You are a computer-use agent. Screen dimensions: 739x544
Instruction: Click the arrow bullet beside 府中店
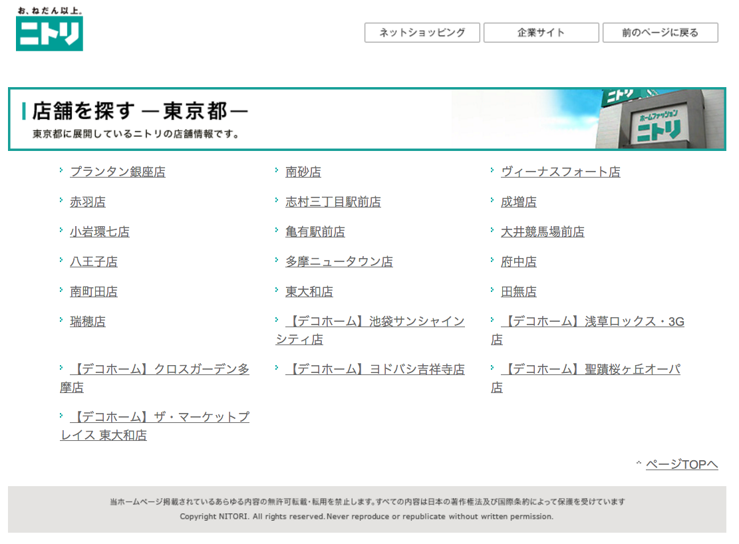[492, 260]
